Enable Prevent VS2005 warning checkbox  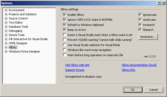click(x=65, y=40)
